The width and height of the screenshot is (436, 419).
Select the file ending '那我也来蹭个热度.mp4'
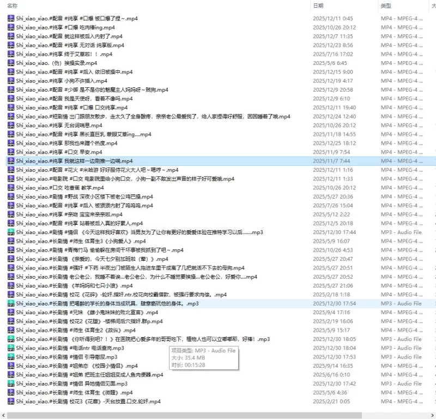pos(66,143)
